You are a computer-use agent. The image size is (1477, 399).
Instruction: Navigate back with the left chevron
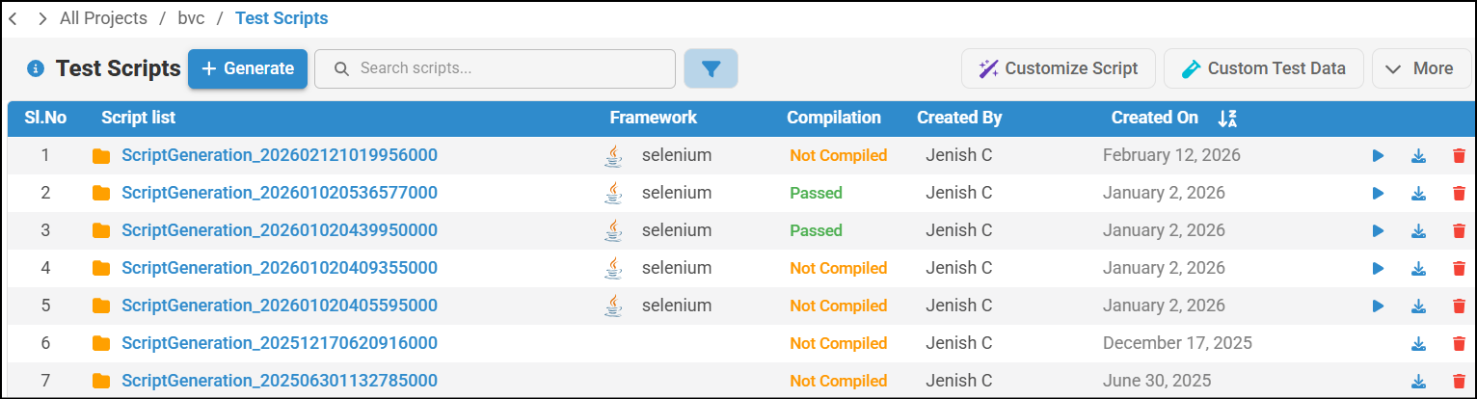[x=13, y=18]
